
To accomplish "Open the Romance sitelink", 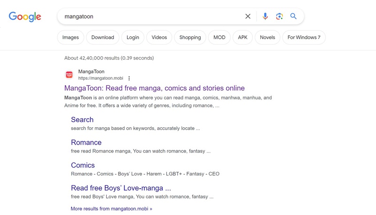I will point(86,142).
